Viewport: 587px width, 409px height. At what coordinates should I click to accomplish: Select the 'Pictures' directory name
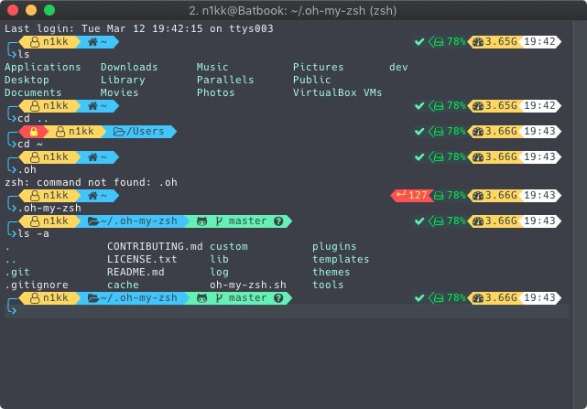(x=318, y=67)
